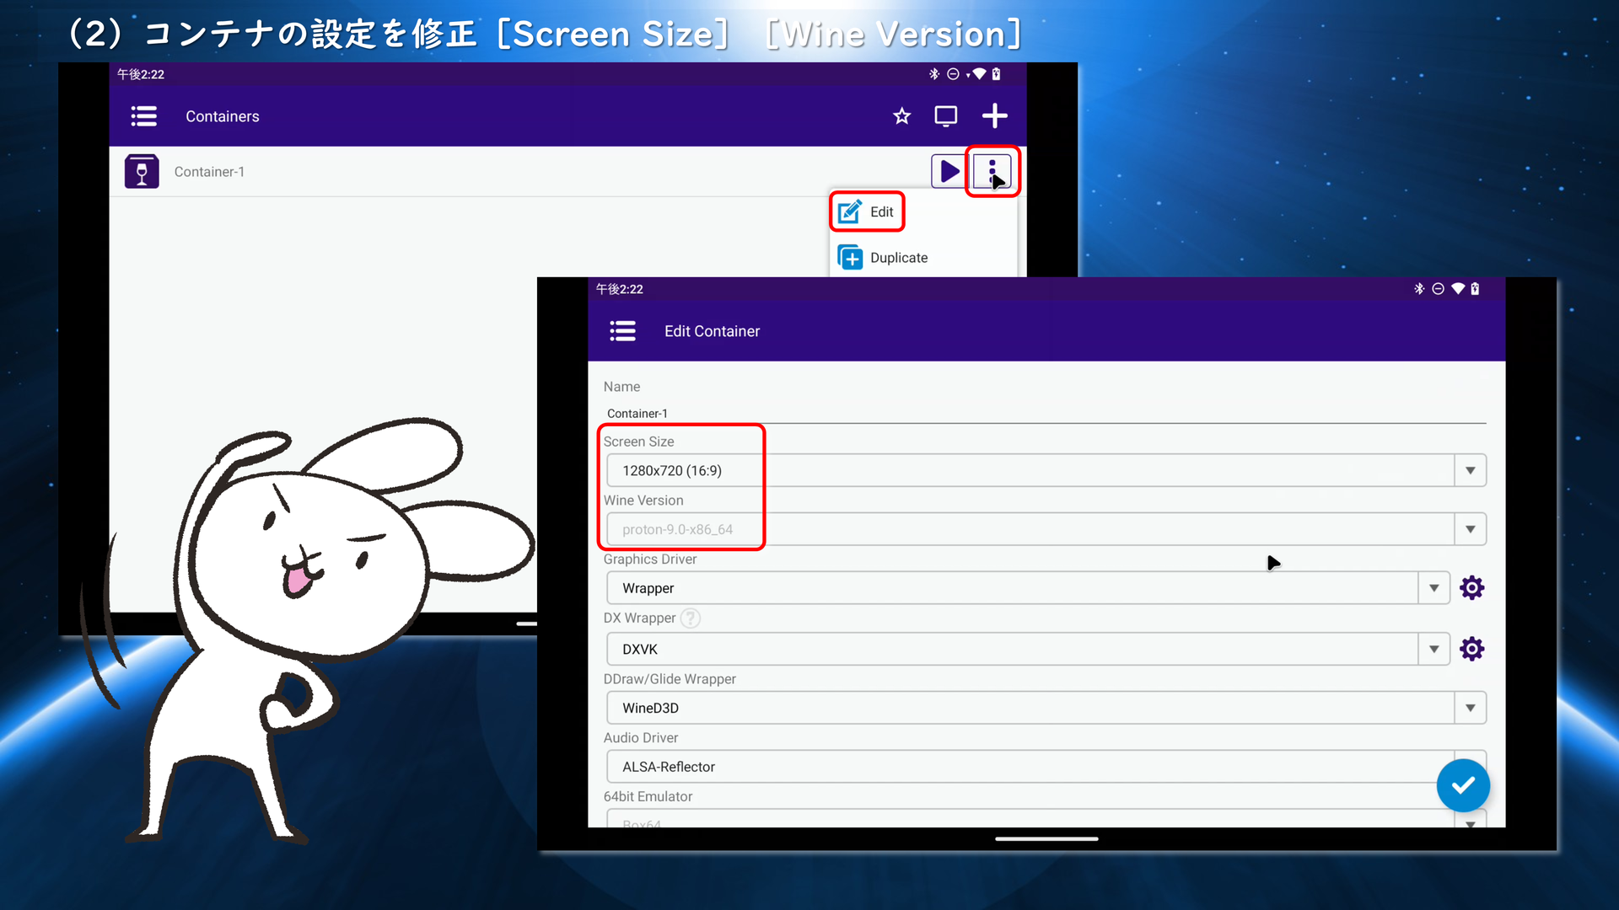This screenshot has width=1619, height=910.
Task: Choose Duplicate from context menu
Action: pos(883,258)
